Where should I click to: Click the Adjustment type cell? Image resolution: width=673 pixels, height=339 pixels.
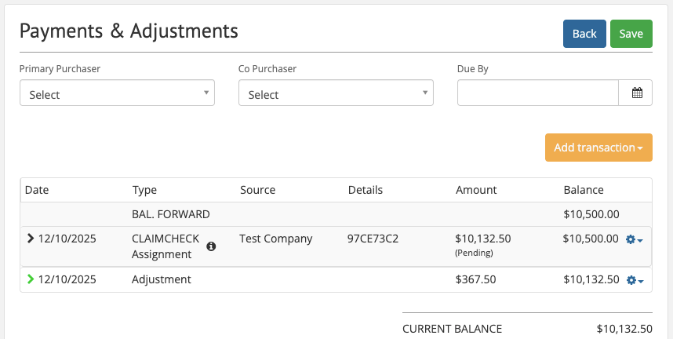click(162, 279)
